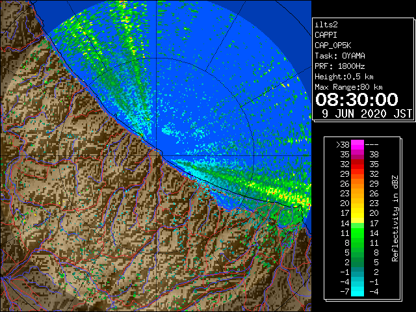The height and width of the screenshot is (312, 416).
Task: Click the '>38' legend label
Action: coord(343,145)
